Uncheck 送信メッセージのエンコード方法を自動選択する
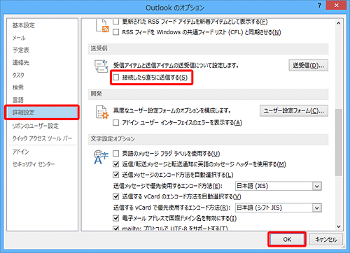 (x=116, y=175)
